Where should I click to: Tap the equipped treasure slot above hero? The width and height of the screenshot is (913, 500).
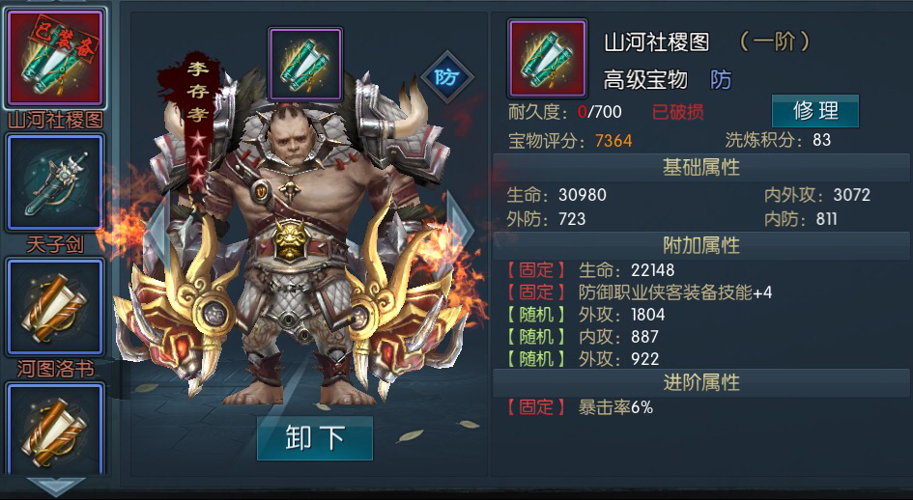click(305, 64)
